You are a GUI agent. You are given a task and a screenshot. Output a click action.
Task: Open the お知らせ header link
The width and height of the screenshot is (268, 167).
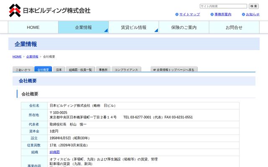(253, 15)
